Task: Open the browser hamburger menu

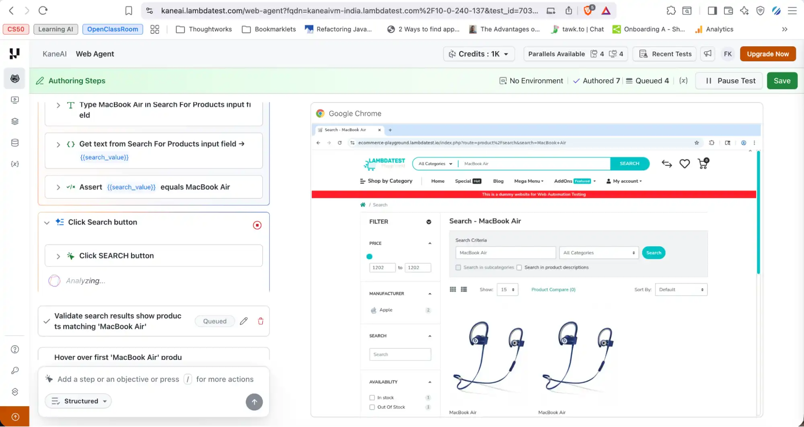Action: (x=792, y=10)
